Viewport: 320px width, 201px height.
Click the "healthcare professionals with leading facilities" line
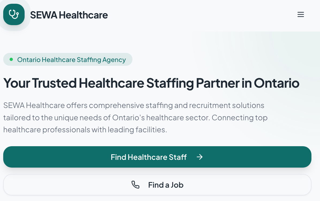point(85,130)
